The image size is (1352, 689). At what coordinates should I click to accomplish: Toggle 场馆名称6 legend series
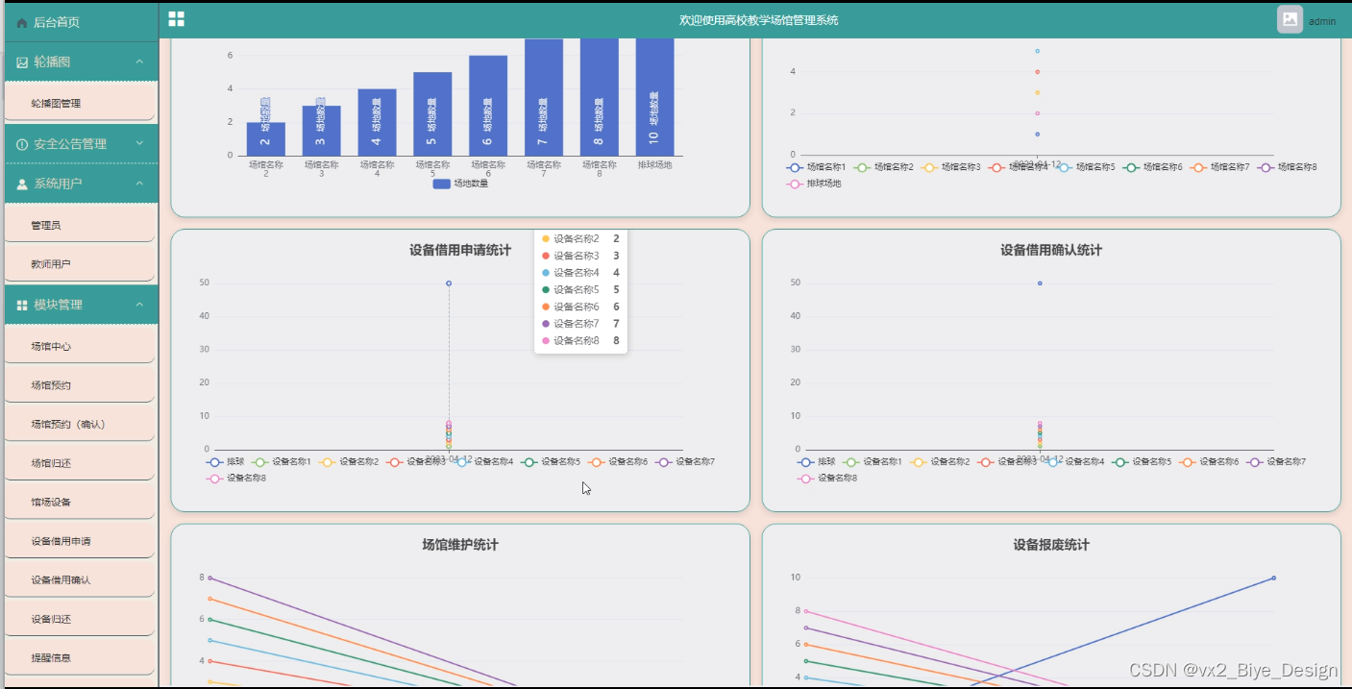click(x=1152, y=167)
